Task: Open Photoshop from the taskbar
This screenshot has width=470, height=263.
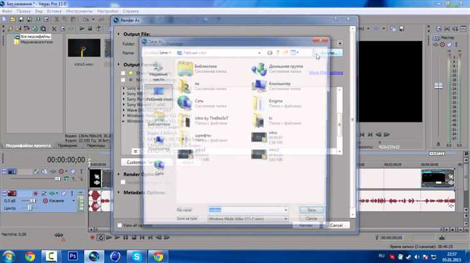Action: point(73,256)
